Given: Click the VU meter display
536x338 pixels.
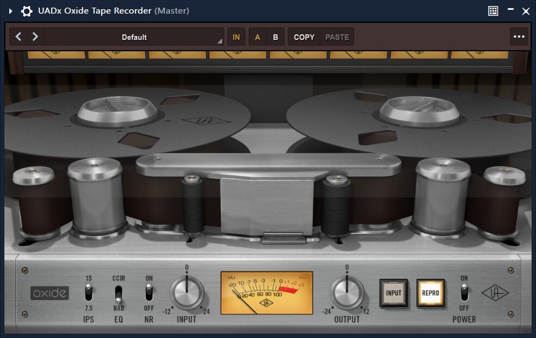Looking at the screenshot, I should point(266,293).
